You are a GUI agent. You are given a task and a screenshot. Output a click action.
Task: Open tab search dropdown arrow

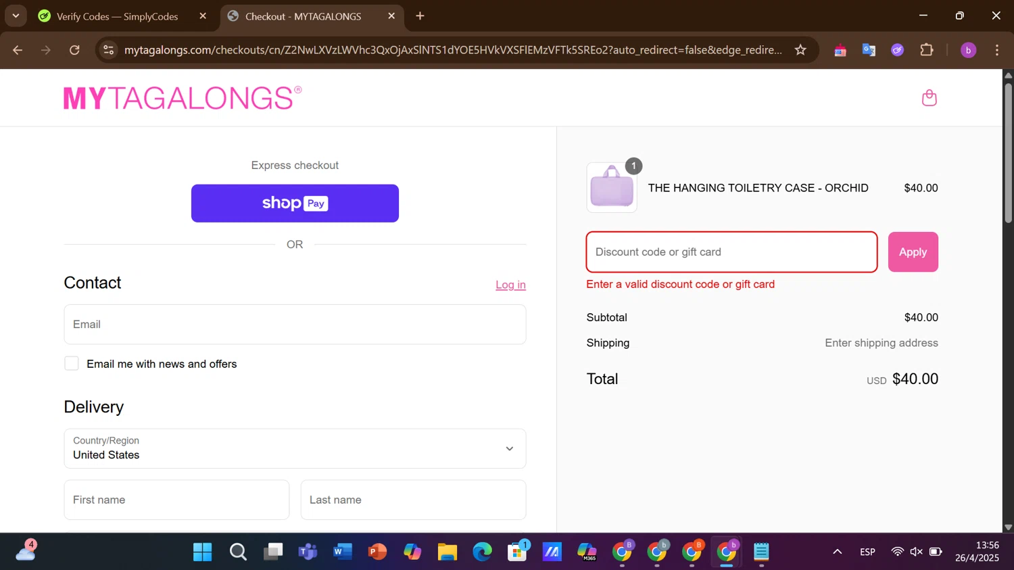click(x=16, y=16)
